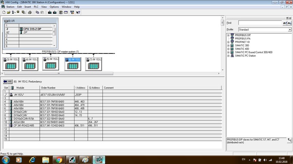Click the Open station folder icon
293x164 pixels.
pyautogui.click(x=9, y=12)
